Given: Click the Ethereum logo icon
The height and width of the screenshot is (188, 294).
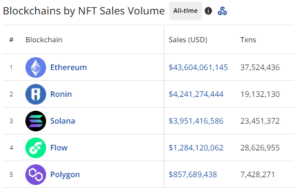Looking at the screenshot, I should click(36, 67).
